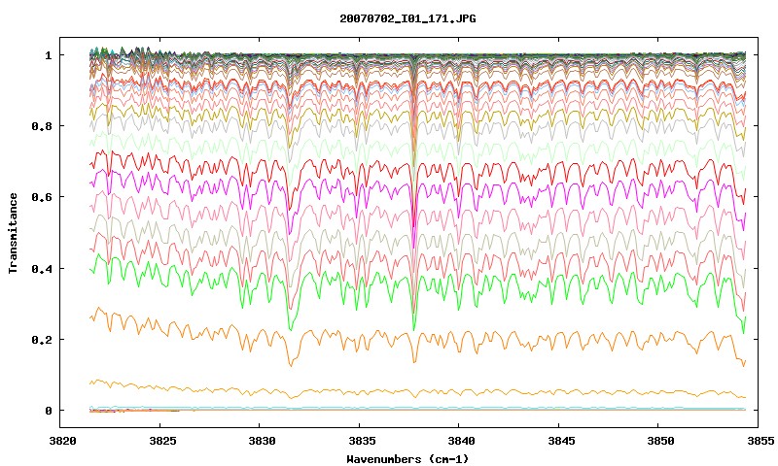Click the y-axis tick label 0.2
Screen dimensions: 778x466
[x=41, y=339]
